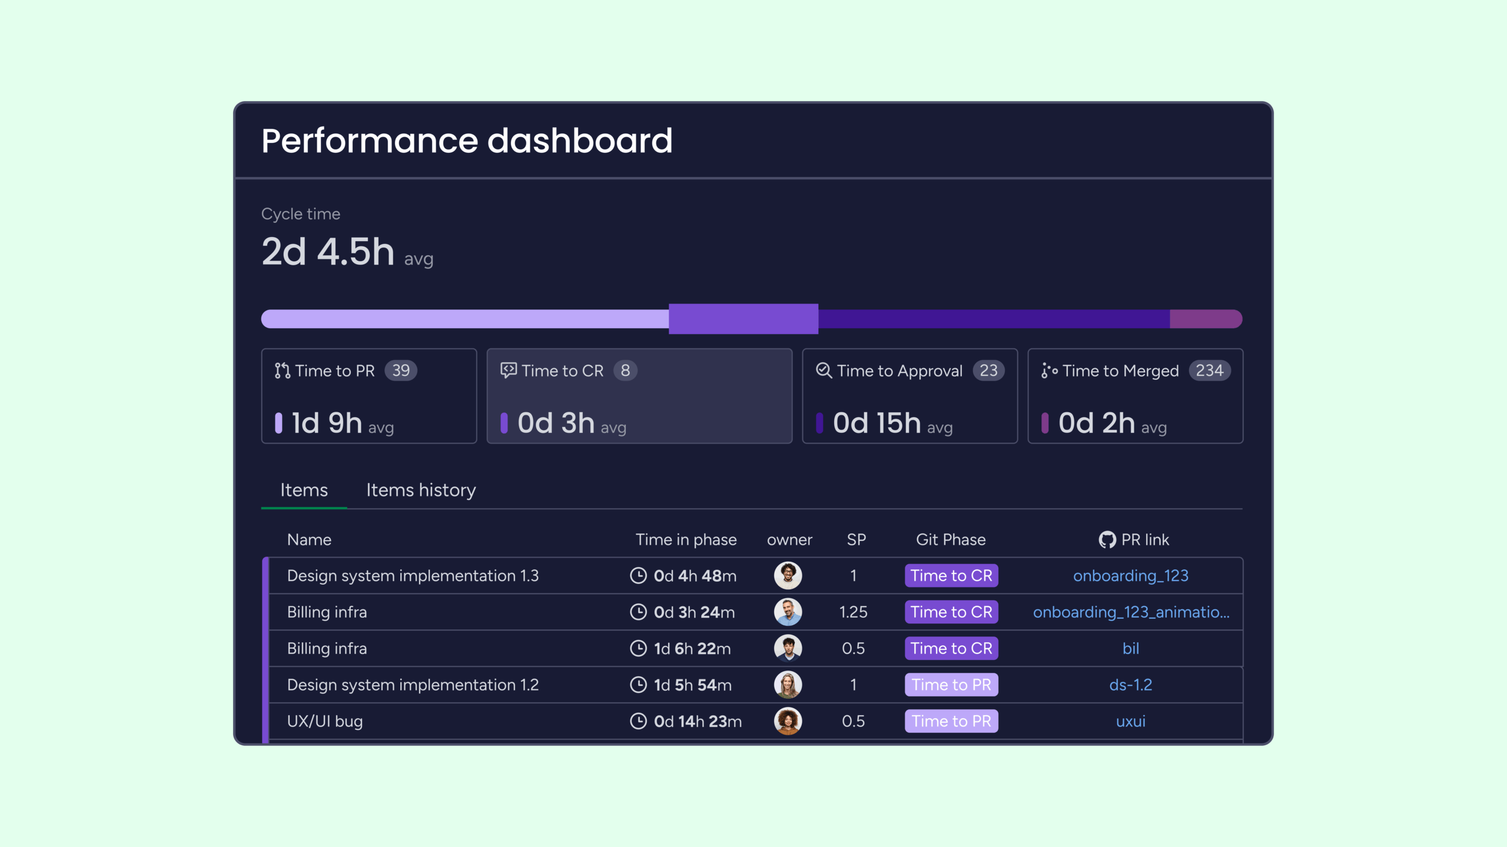Open the onboarding_123 PR link
This screenshot has height=847, width=1507.
point(1130,575)
